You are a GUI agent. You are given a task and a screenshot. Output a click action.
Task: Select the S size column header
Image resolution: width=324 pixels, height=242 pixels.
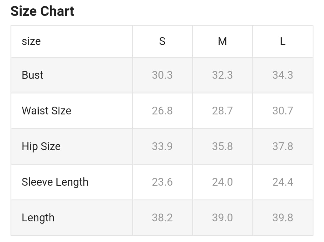(162, 41)
